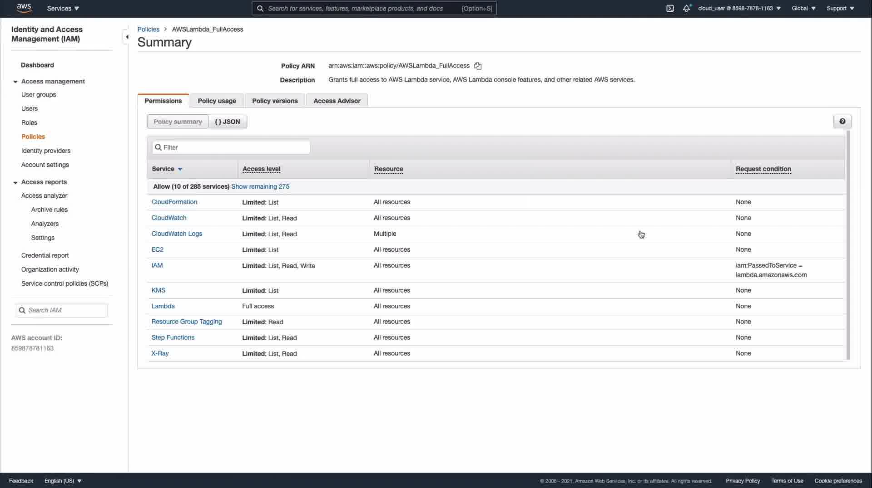Open Credential report in sidebar

[45, 256]
